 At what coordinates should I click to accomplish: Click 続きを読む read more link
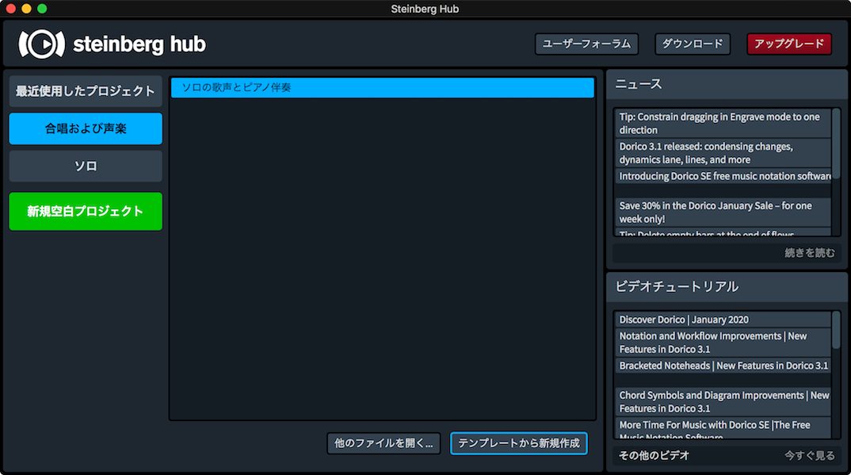tap(810, 253)
